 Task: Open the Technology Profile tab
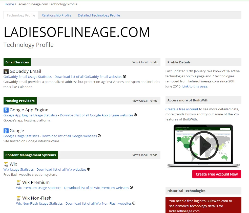tap(21, 15)
